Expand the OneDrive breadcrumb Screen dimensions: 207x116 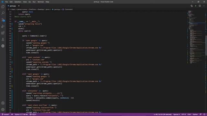(32, 9)
